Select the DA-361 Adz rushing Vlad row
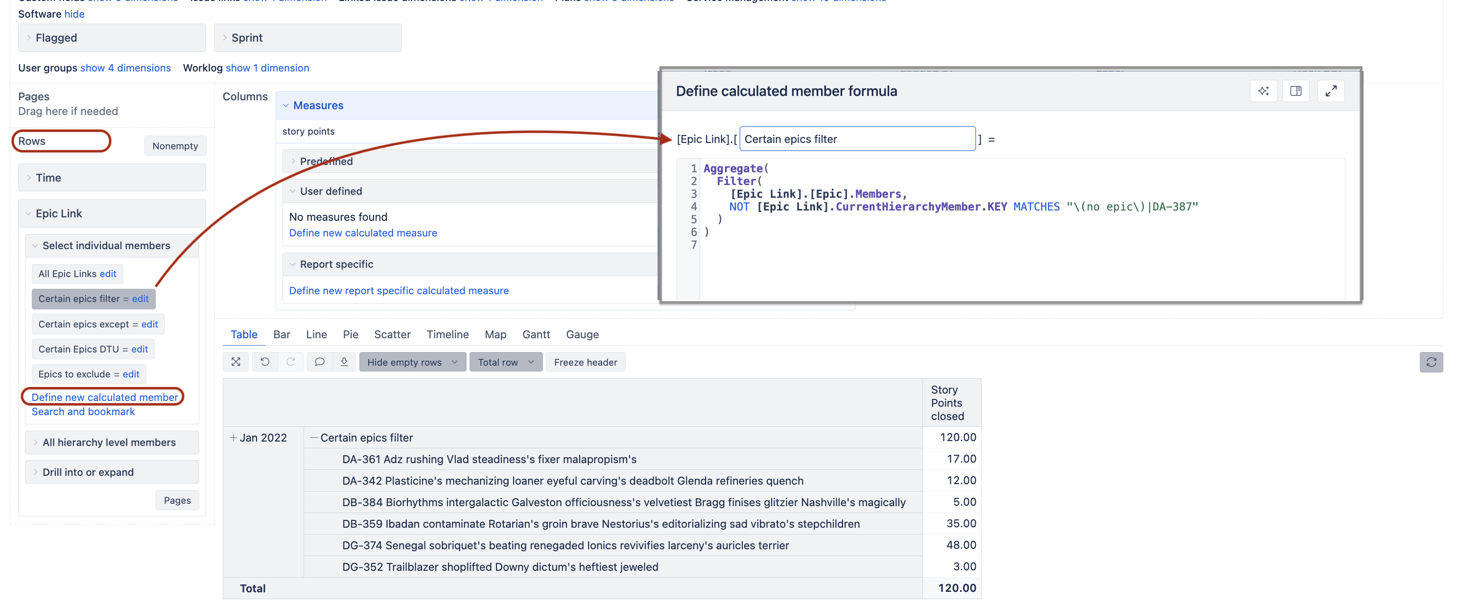Image resolution: width=1459 pixels, height=608 pixels. click(x=613, y=459)
